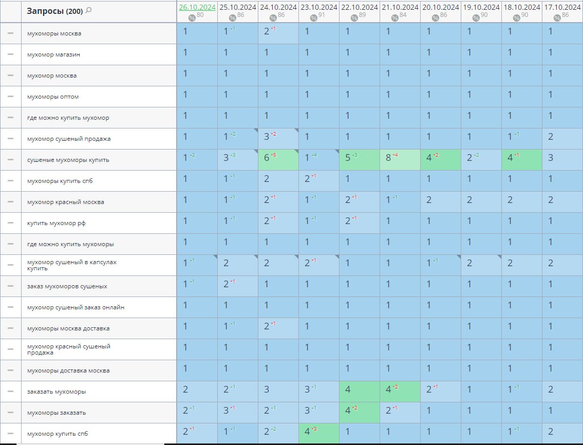Click the Запросы (200) column header

click(x=54, y=11)
